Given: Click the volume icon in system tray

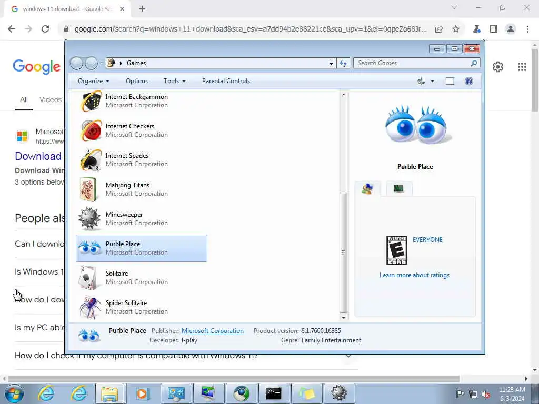Looking at the screenshot, I should 486,394.
